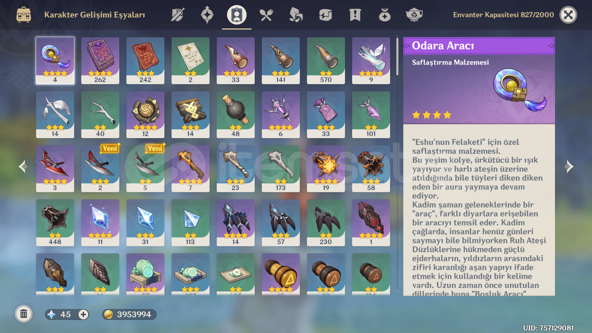The width and height of the screenshot is (592, 333).
Task: Select the purple book item with 262
Action: point(100,61)
